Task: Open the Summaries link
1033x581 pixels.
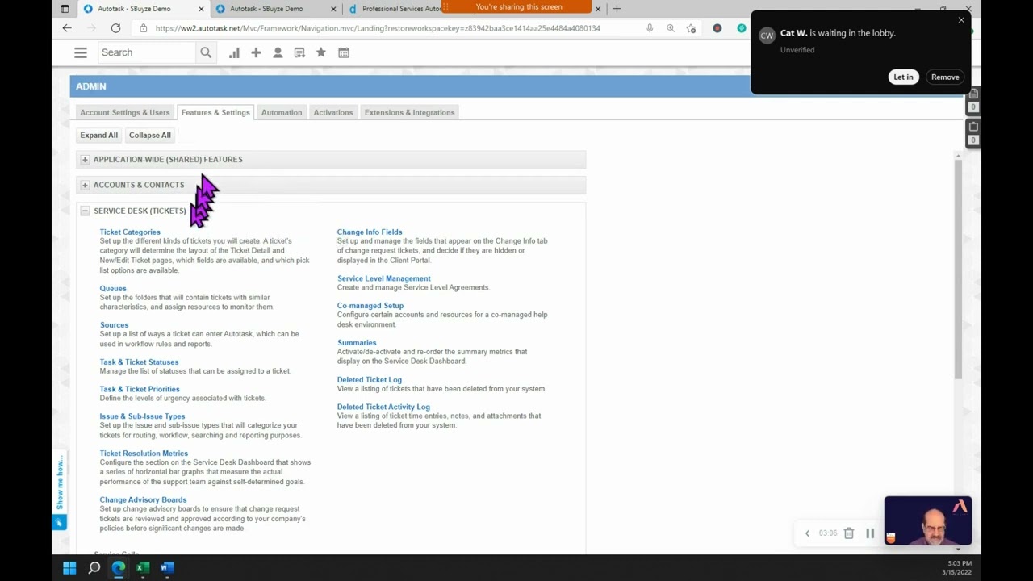Action: [x=357, y=343]
